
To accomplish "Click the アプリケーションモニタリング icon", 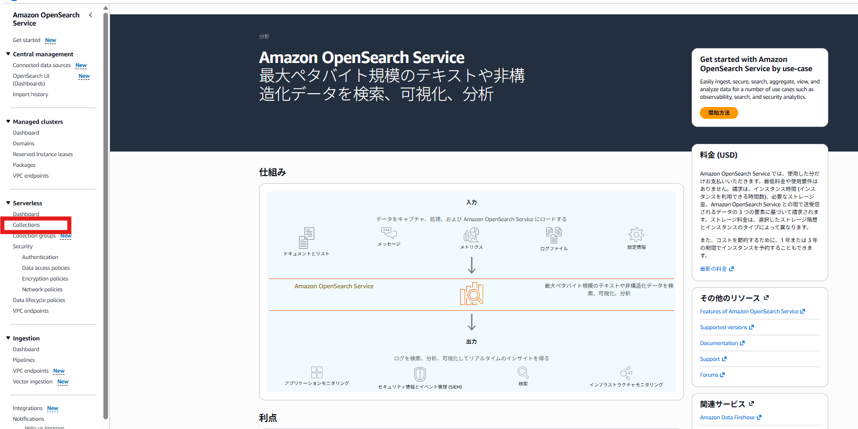I will (x=317, y=372).
